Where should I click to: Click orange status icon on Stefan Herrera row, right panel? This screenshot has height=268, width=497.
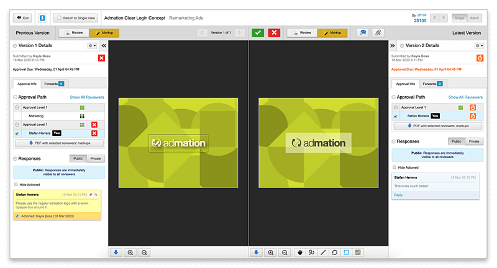[x=473, y=116]
